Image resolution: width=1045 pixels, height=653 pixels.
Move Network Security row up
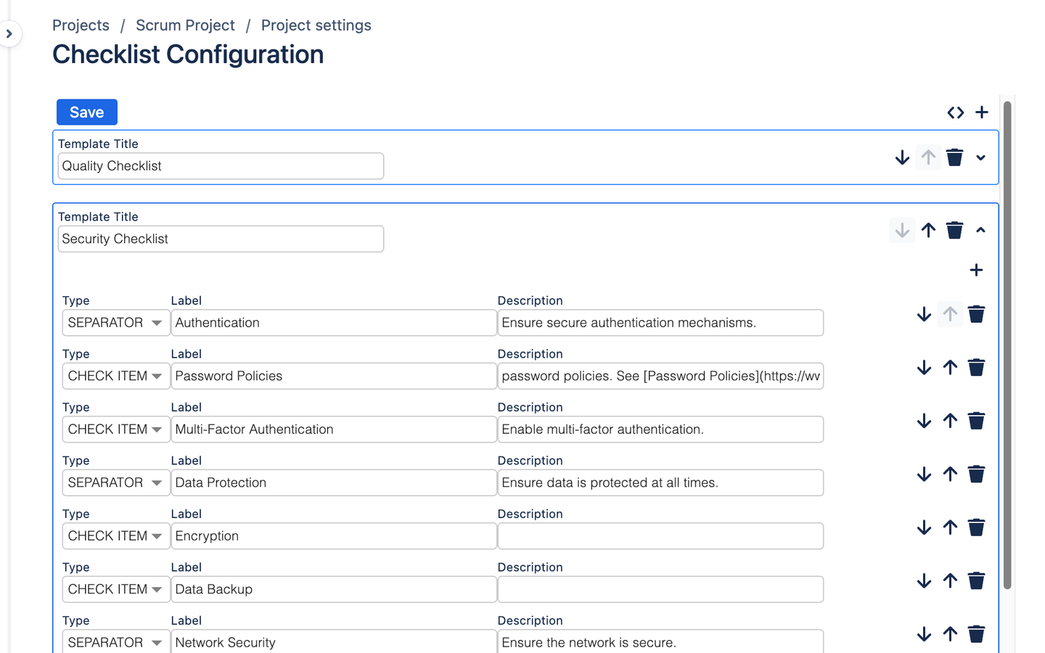click(950, 634)
